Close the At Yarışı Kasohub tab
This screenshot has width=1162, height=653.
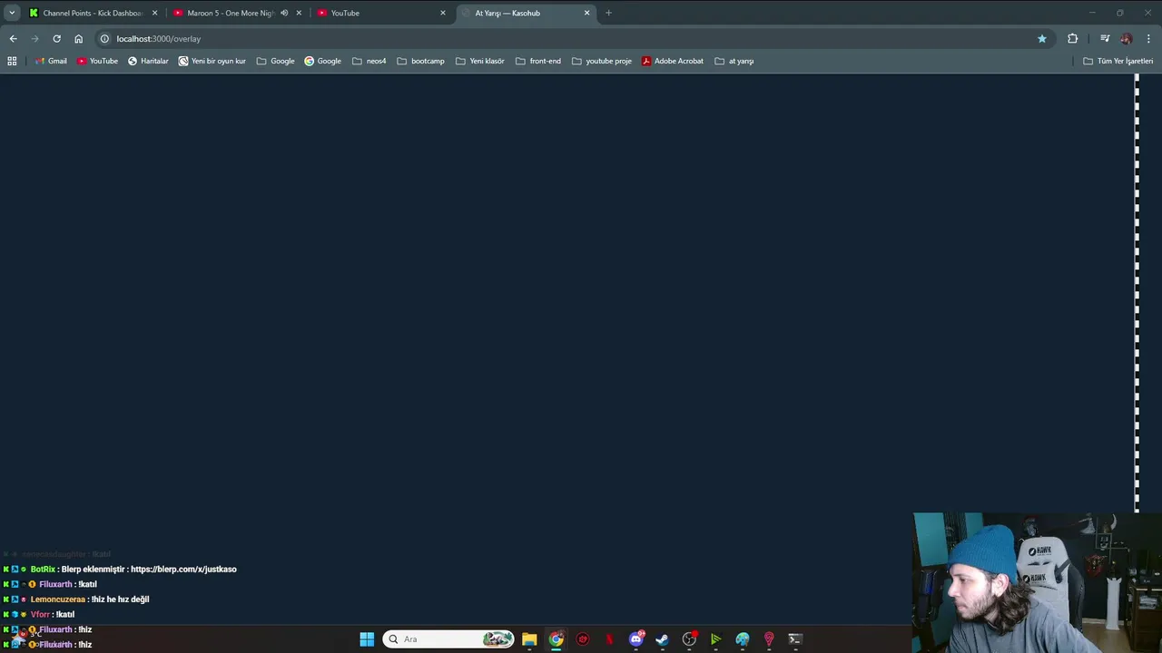point(586,13)
